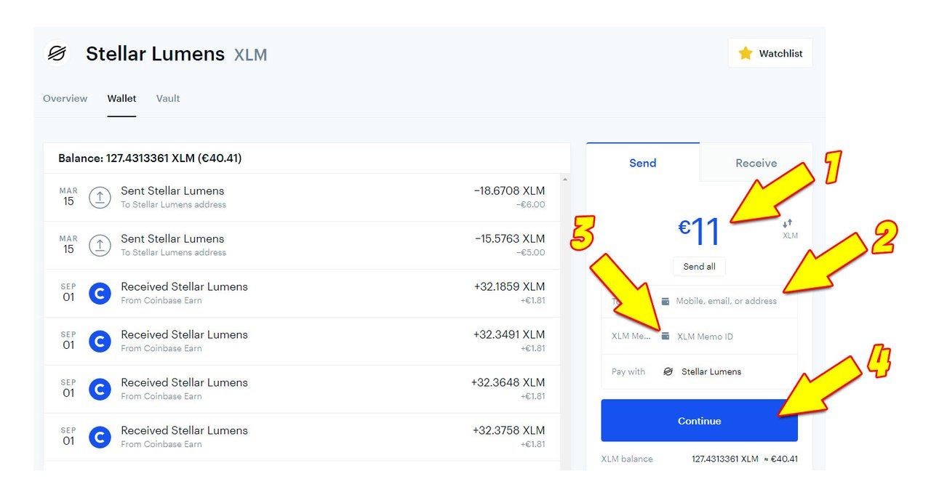This screenshot has height=503, width=931.
Task: Click the Stellar Lumens XLM page title
Action: [x=176, y=54]
